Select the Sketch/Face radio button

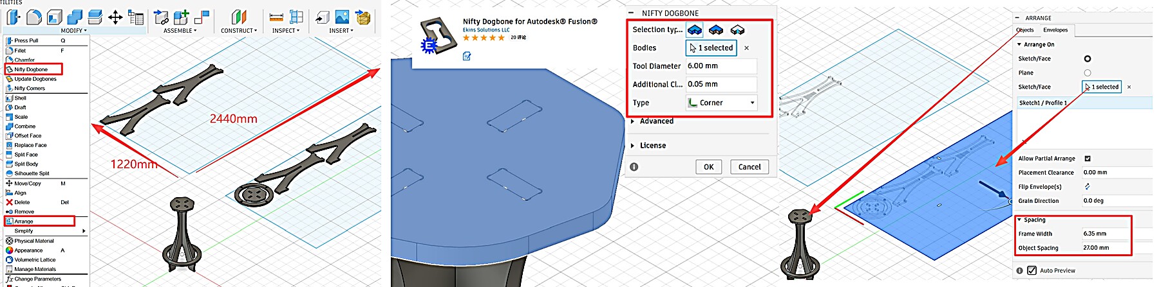point(1088,58)
